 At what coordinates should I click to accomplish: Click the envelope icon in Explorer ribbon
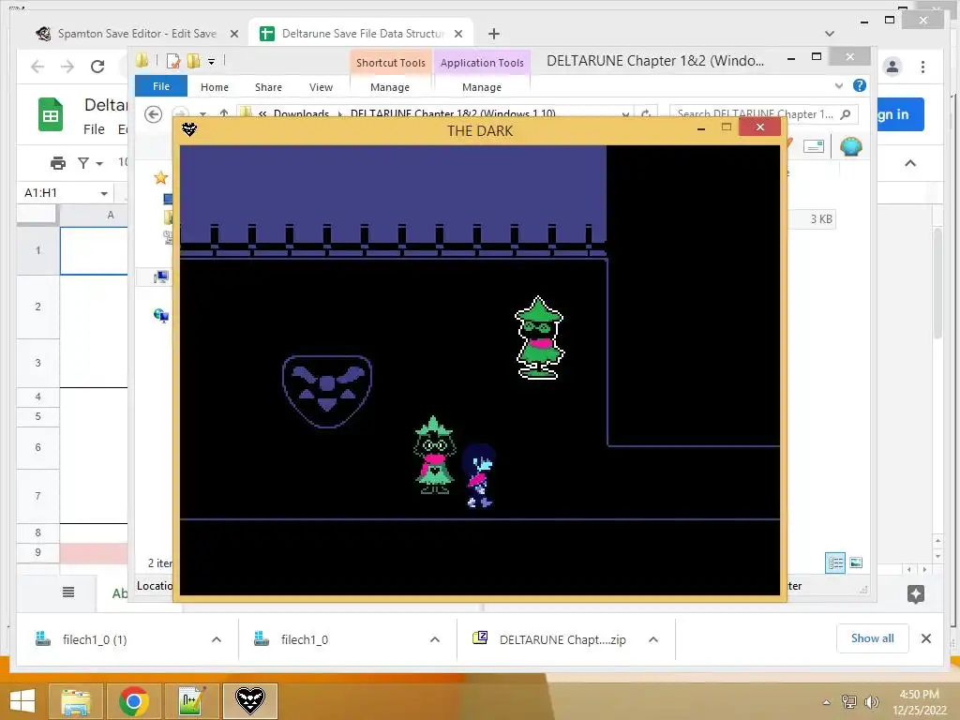point(814,146)
